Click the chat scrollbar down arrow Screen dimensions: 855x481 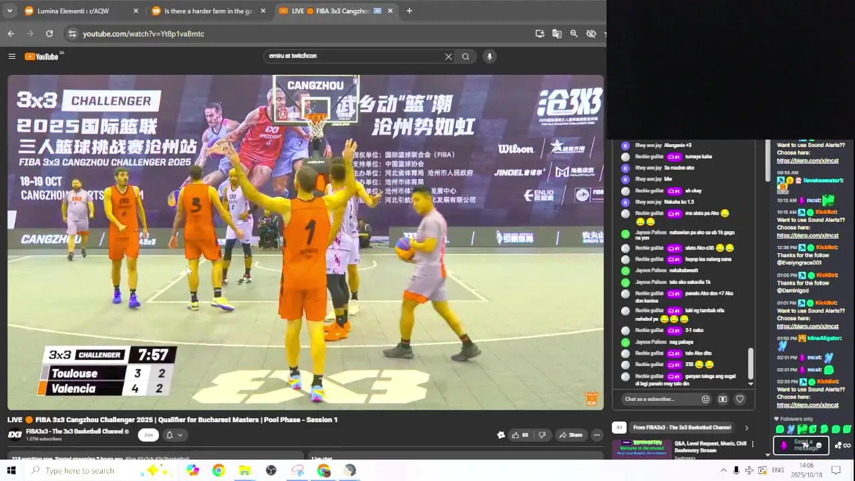pyautogui.click(x=751, y=384)
